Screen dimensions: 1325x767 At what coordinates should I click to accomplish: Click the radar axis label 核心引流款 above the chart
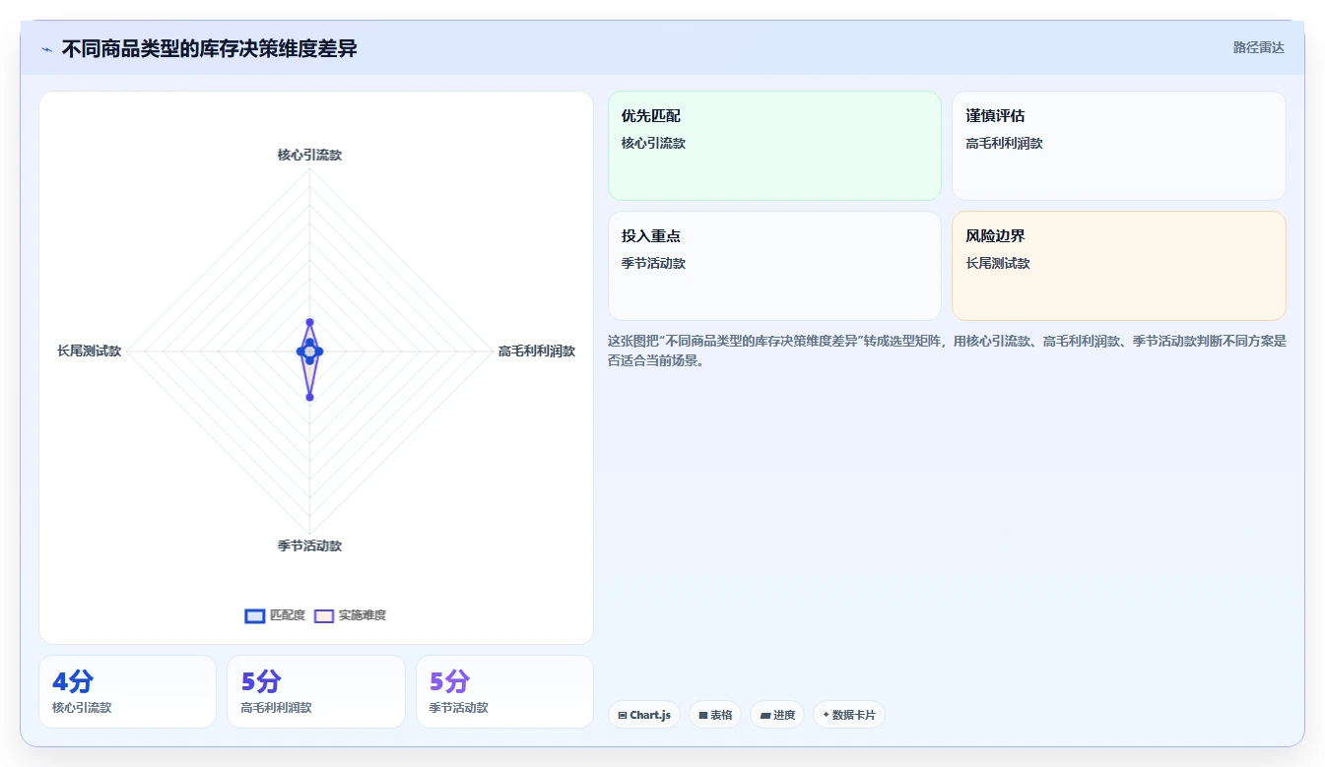pyautogui.click(x=309, y=155)
